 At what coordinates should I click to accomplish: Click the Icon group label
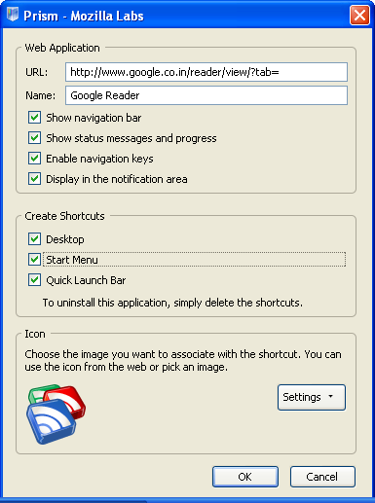(35, 334)
